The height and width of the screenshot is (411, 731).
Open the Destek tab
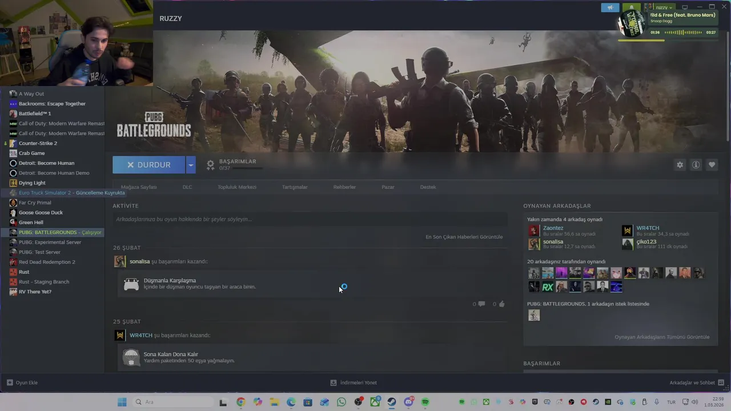pyautogui.click(x=428, y=187)
